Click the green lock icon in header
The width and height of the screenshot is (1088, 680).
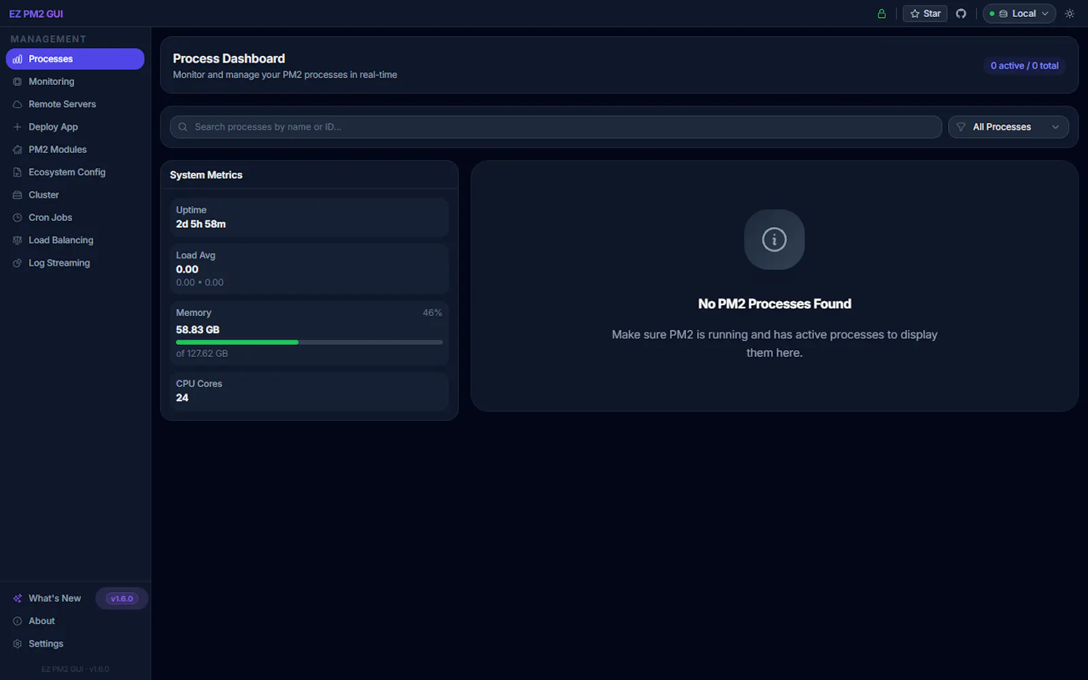tap(882, 14)
